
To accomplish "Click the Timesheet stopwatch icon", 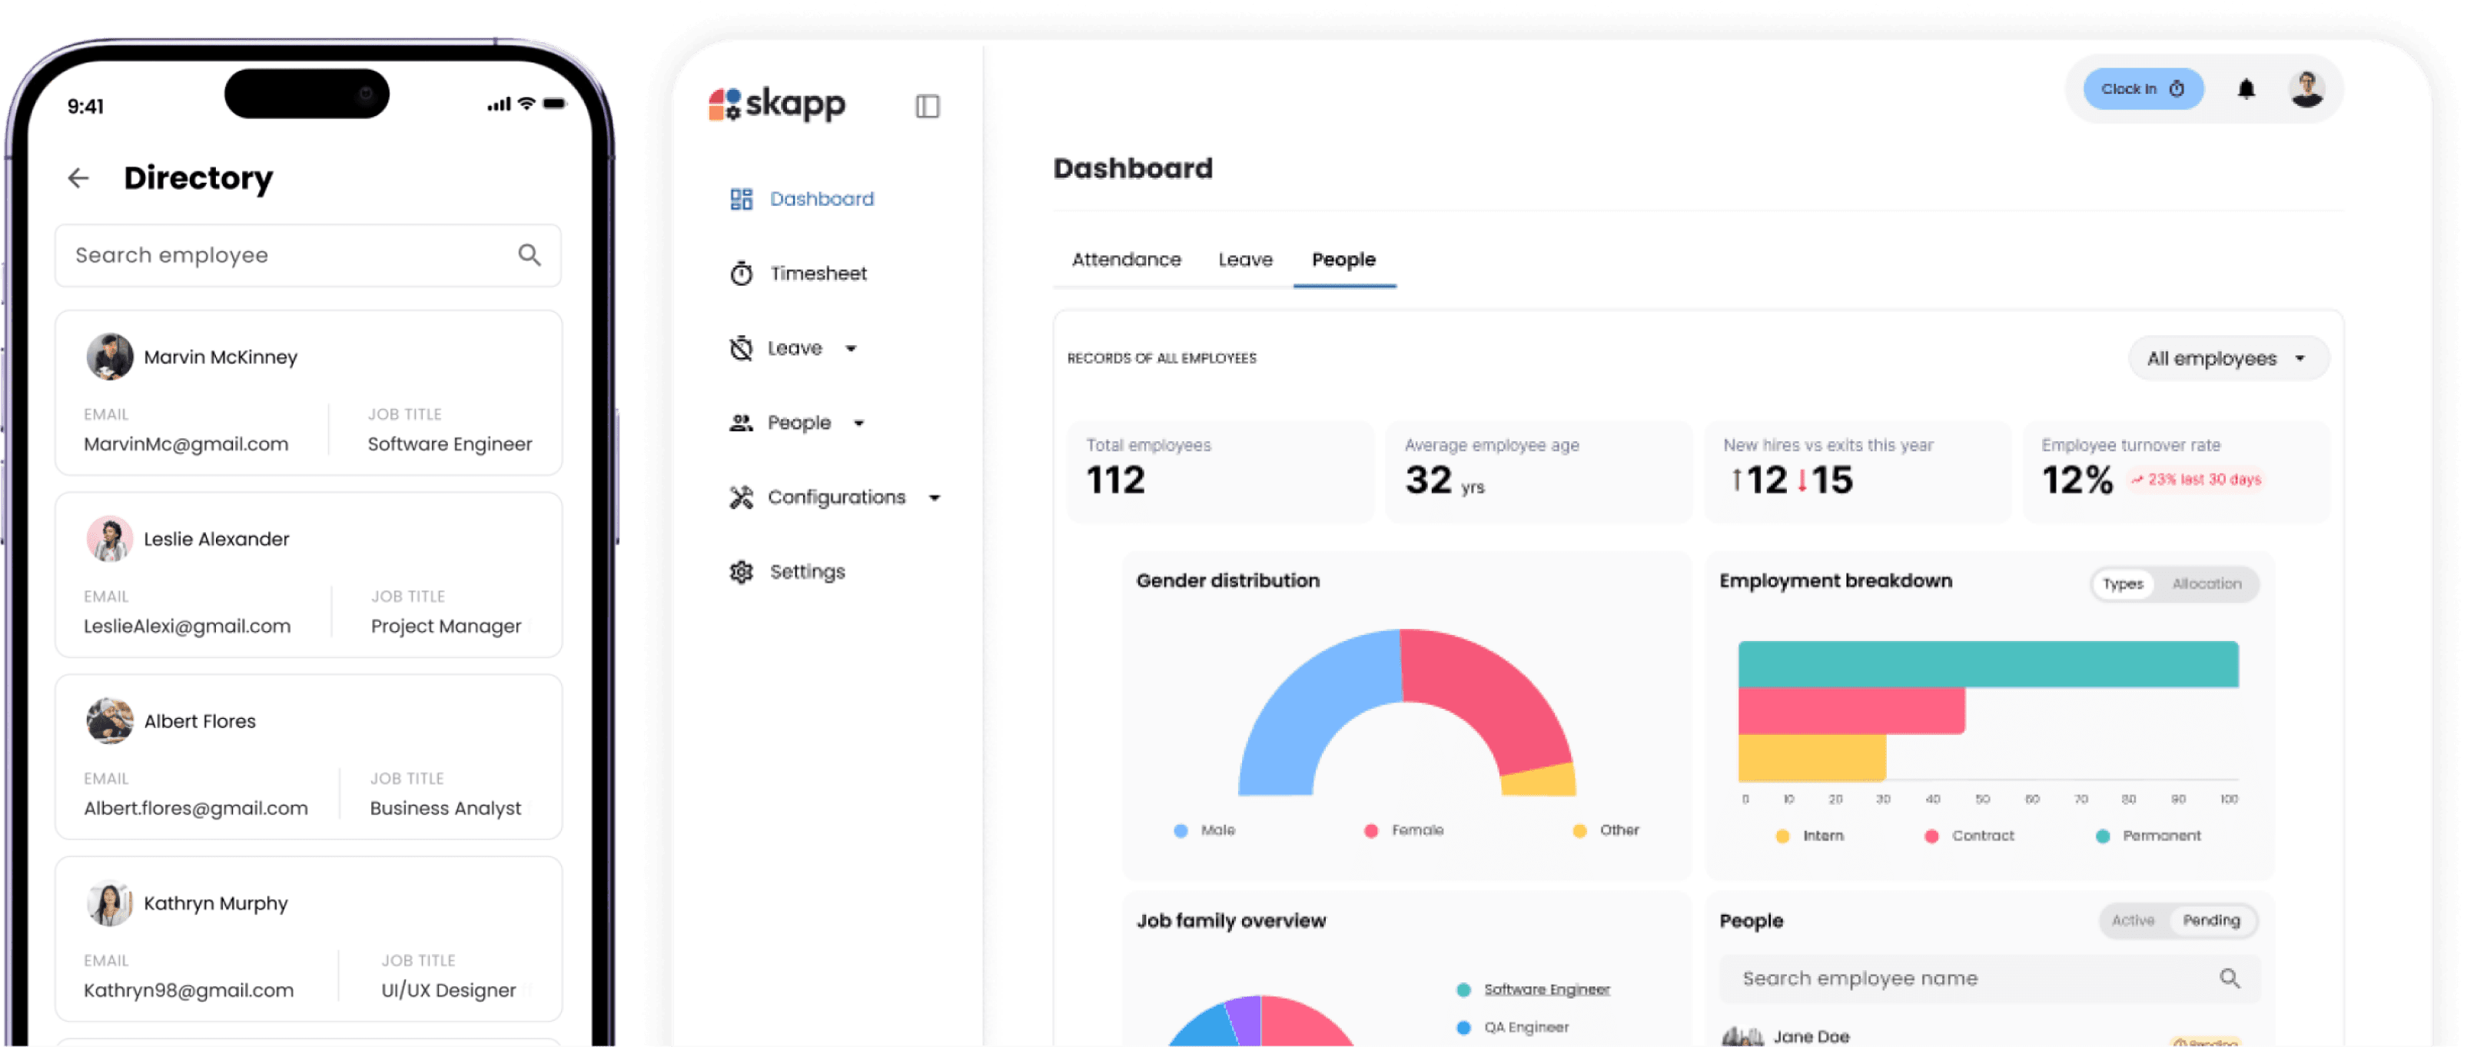I will [x=740, y=274].
